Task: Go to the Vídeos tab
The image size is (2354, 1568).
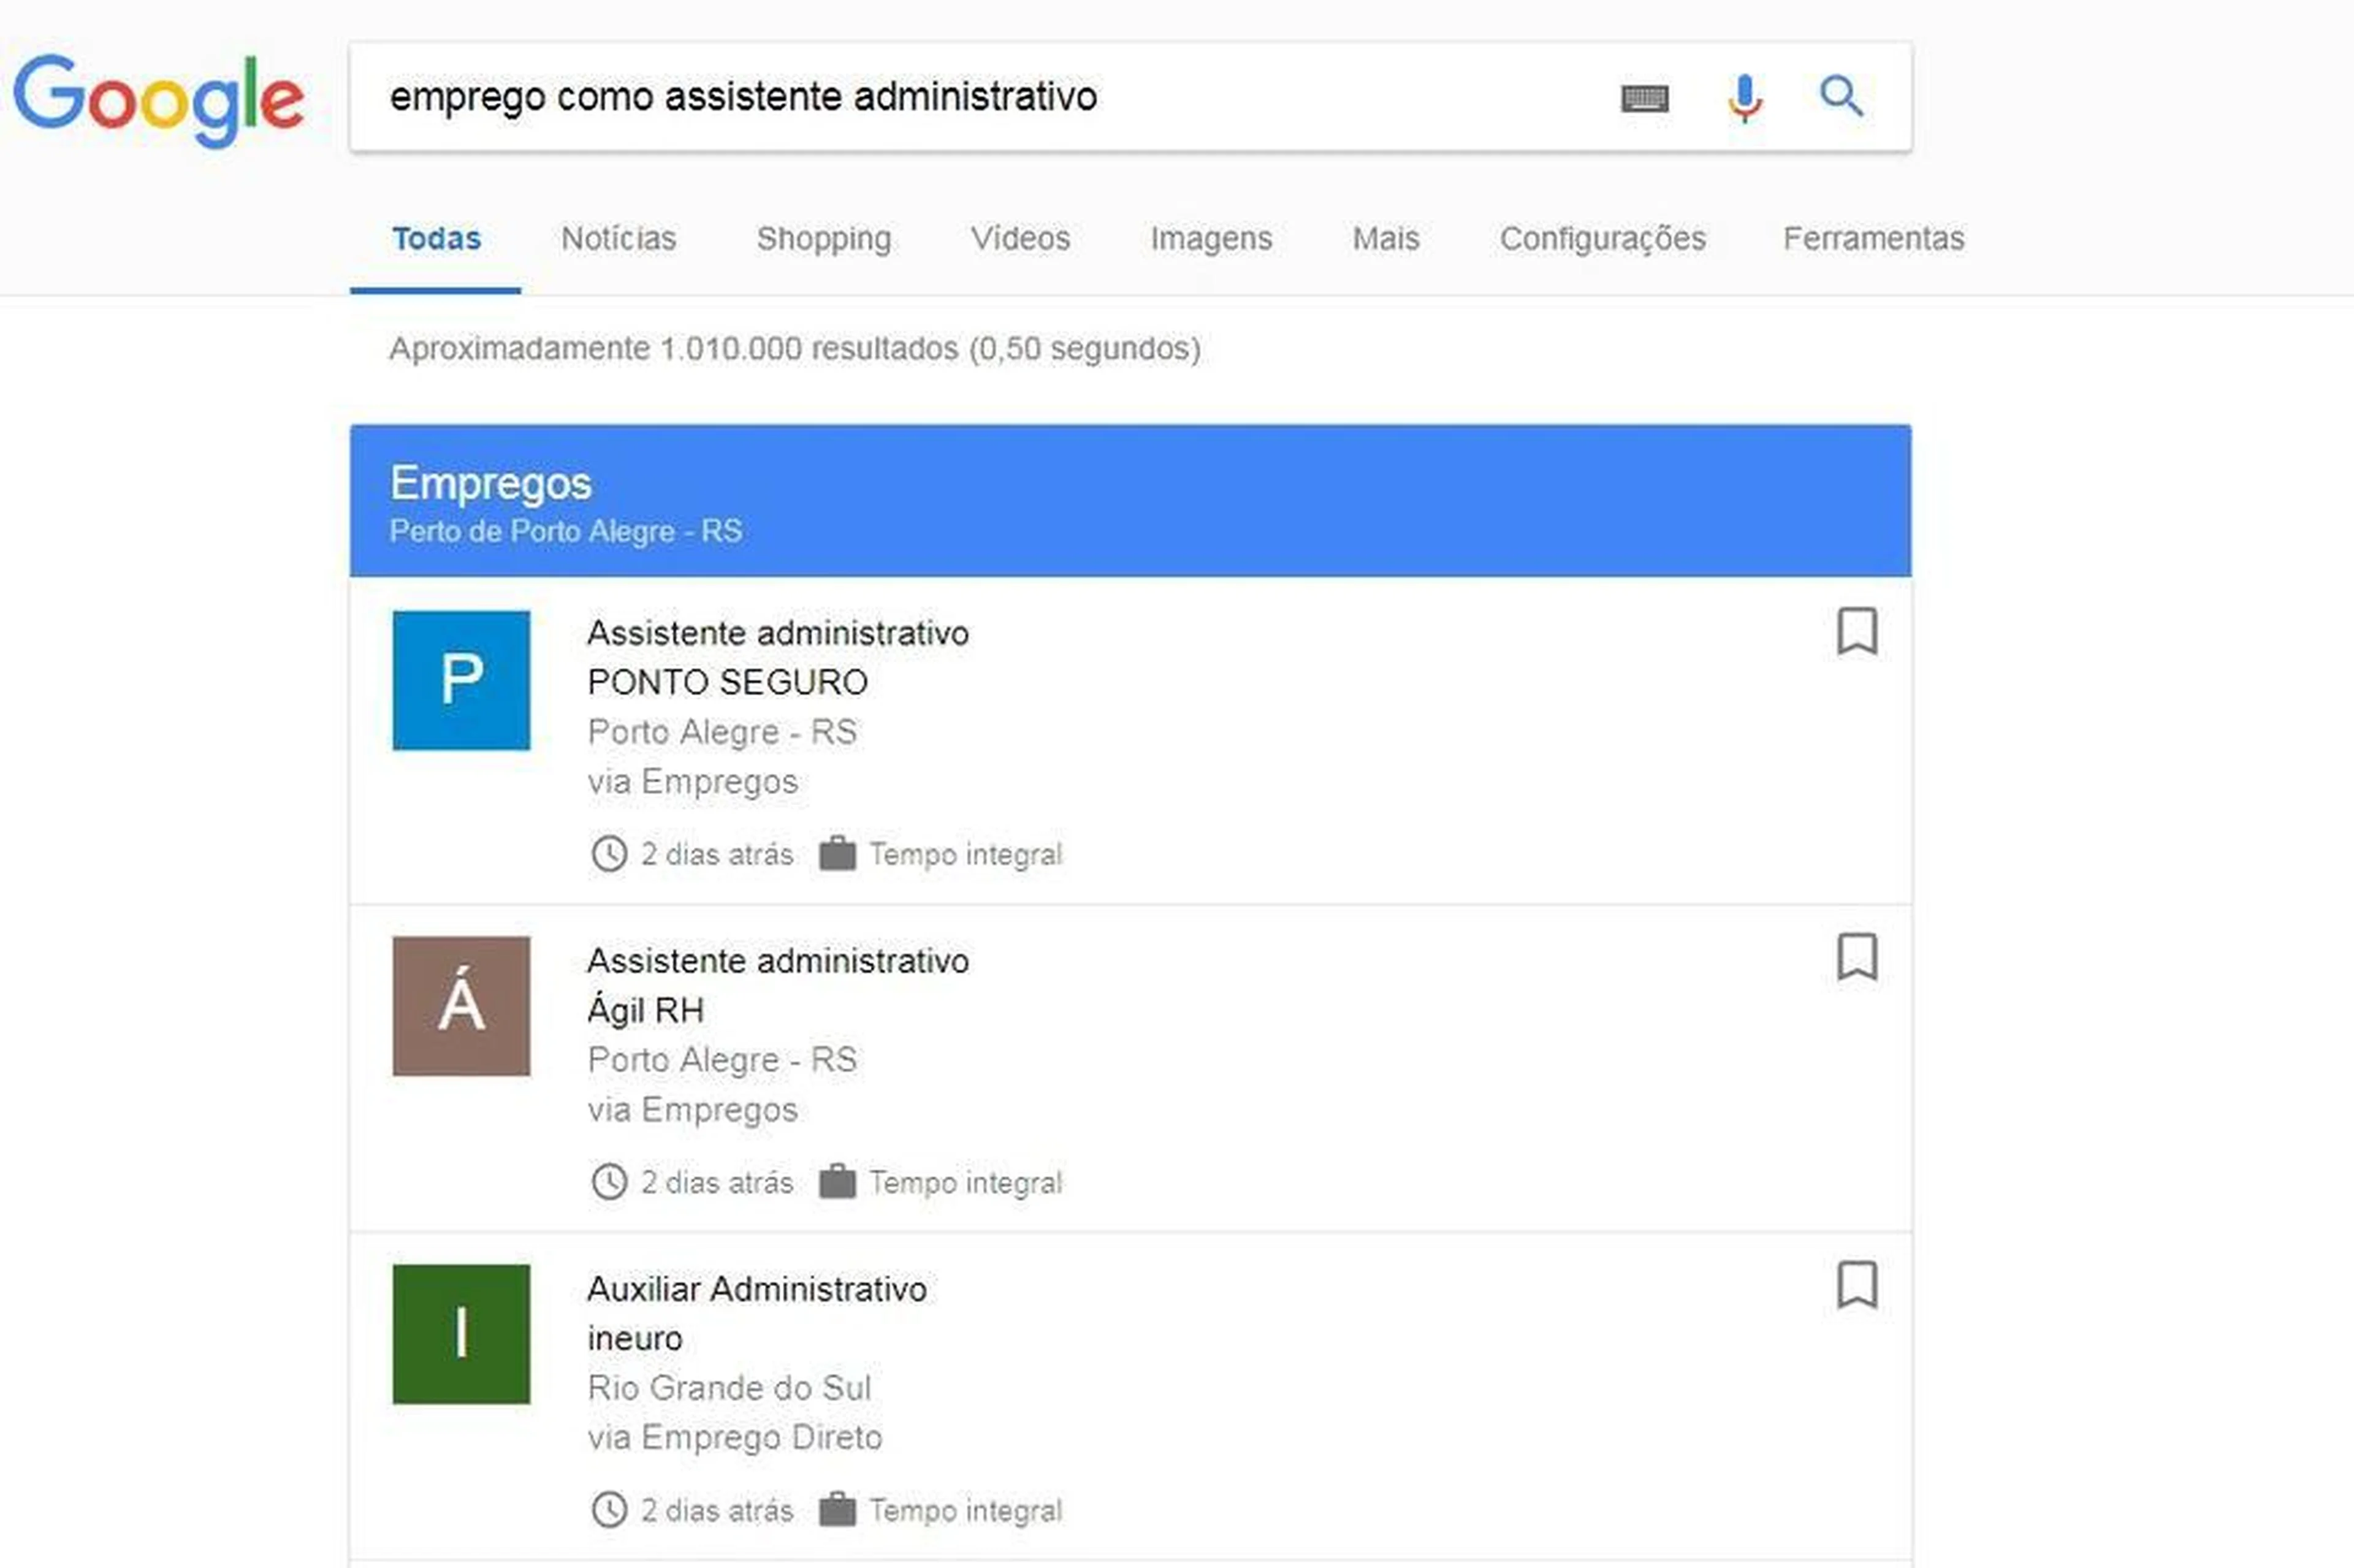Action: pyautogui.click(x=1021, y=238)
